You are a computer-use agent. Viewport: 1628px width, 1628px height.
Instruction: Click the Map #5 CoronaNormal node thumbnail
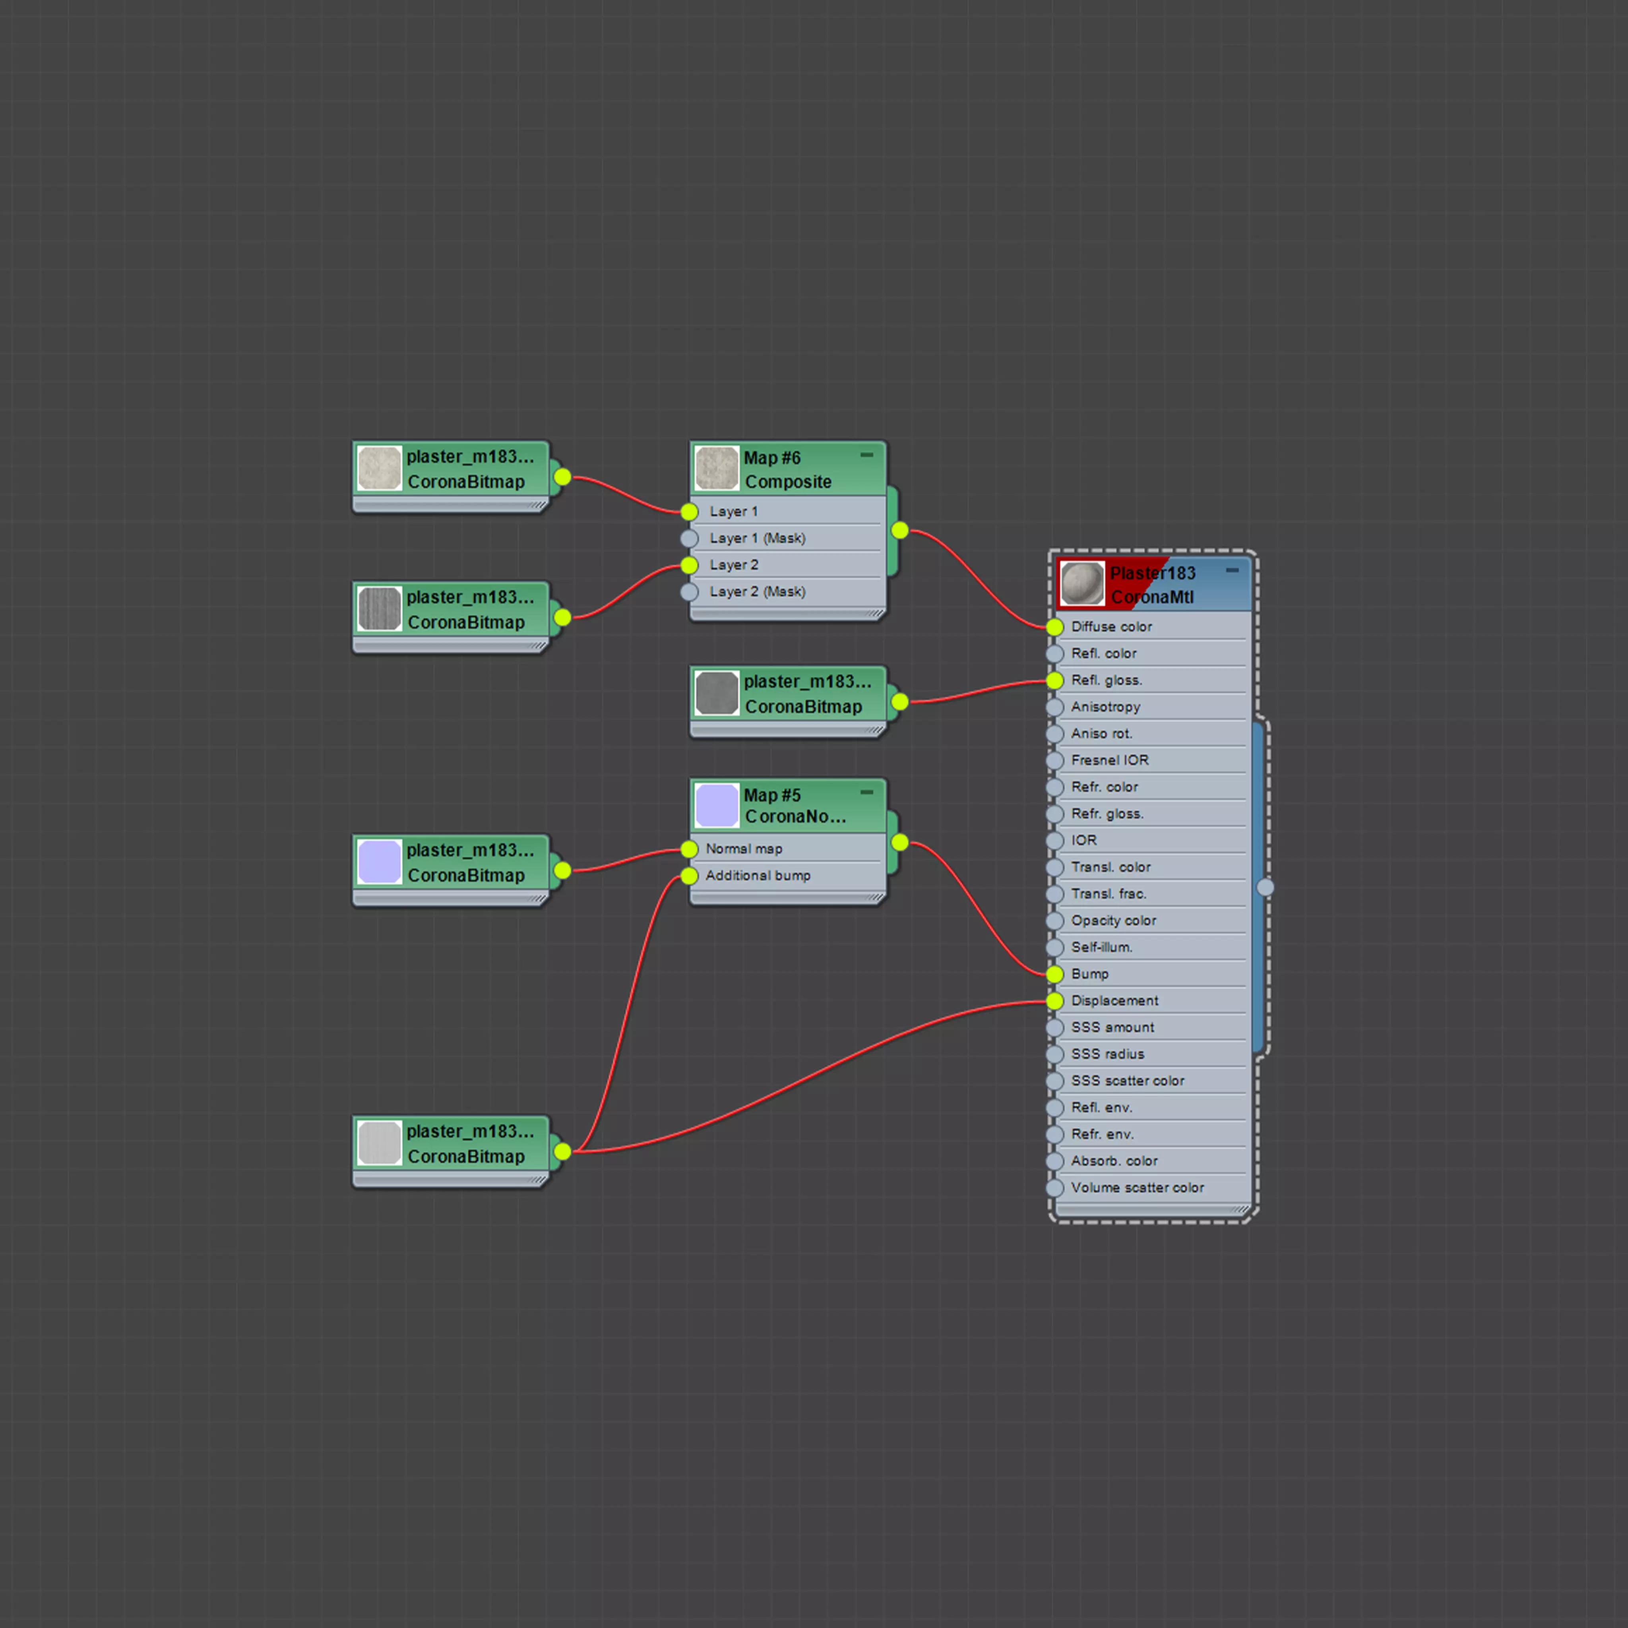[x=716, y=806]
